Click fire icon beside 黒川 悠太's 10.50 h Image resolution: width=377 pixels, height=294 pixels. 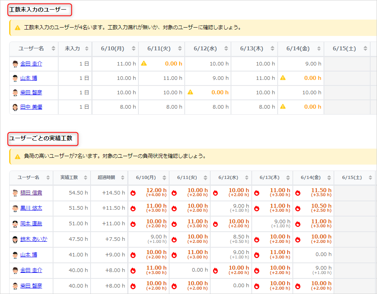(x=298, y=208)
